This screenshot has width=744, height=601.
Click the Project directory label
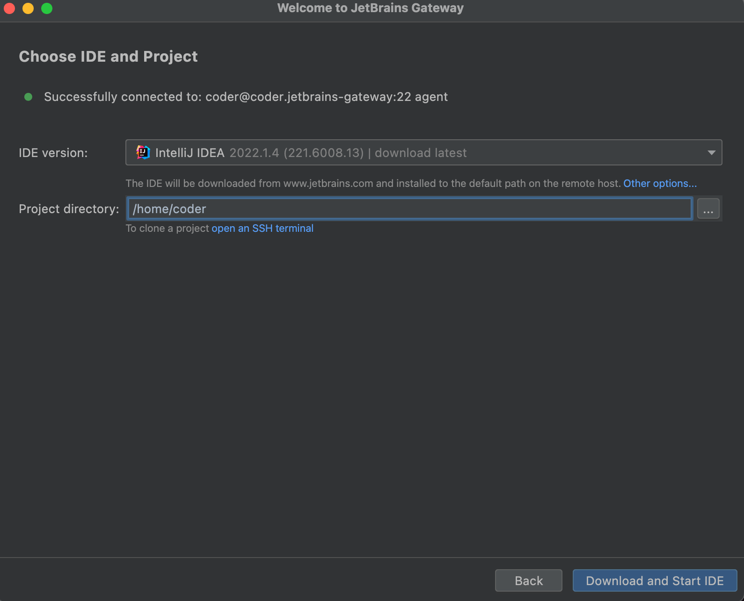(x=69, y=209)
